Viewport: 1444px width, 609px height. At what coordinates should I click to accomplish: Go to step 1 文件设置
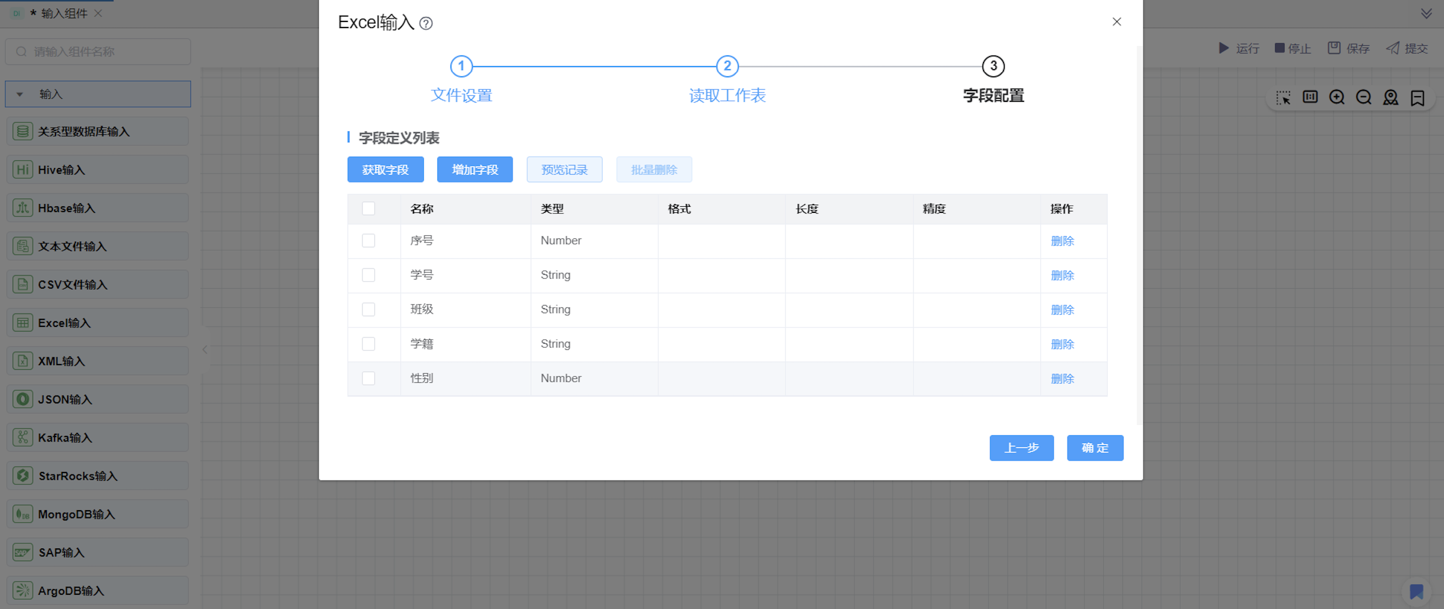click(x=461, y=67)
